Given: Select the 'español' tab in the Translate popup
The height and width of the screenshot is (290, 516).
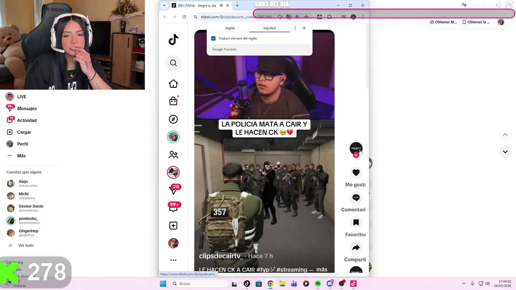Looking at the screenshot, I should tap(269, 28).
